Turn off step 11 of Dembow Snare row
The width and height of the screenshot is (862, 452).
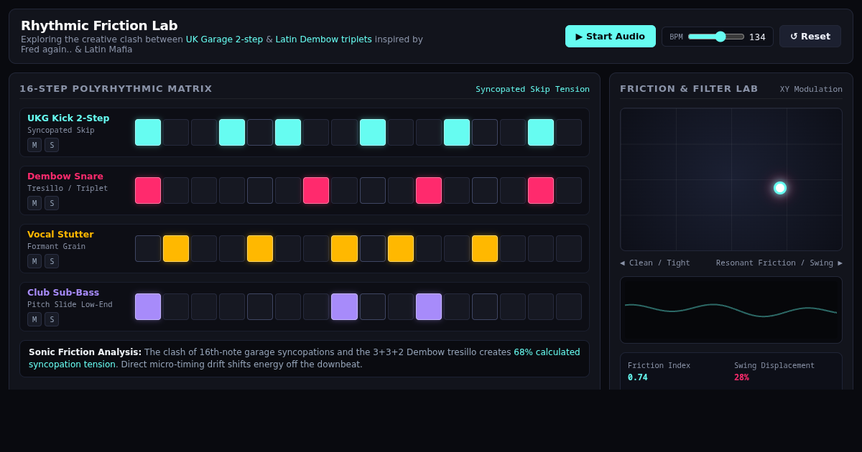(429, 191)
